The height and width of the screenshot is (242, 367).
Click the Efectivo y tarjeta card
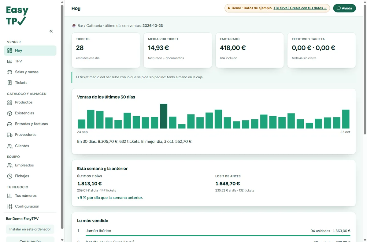321,50
